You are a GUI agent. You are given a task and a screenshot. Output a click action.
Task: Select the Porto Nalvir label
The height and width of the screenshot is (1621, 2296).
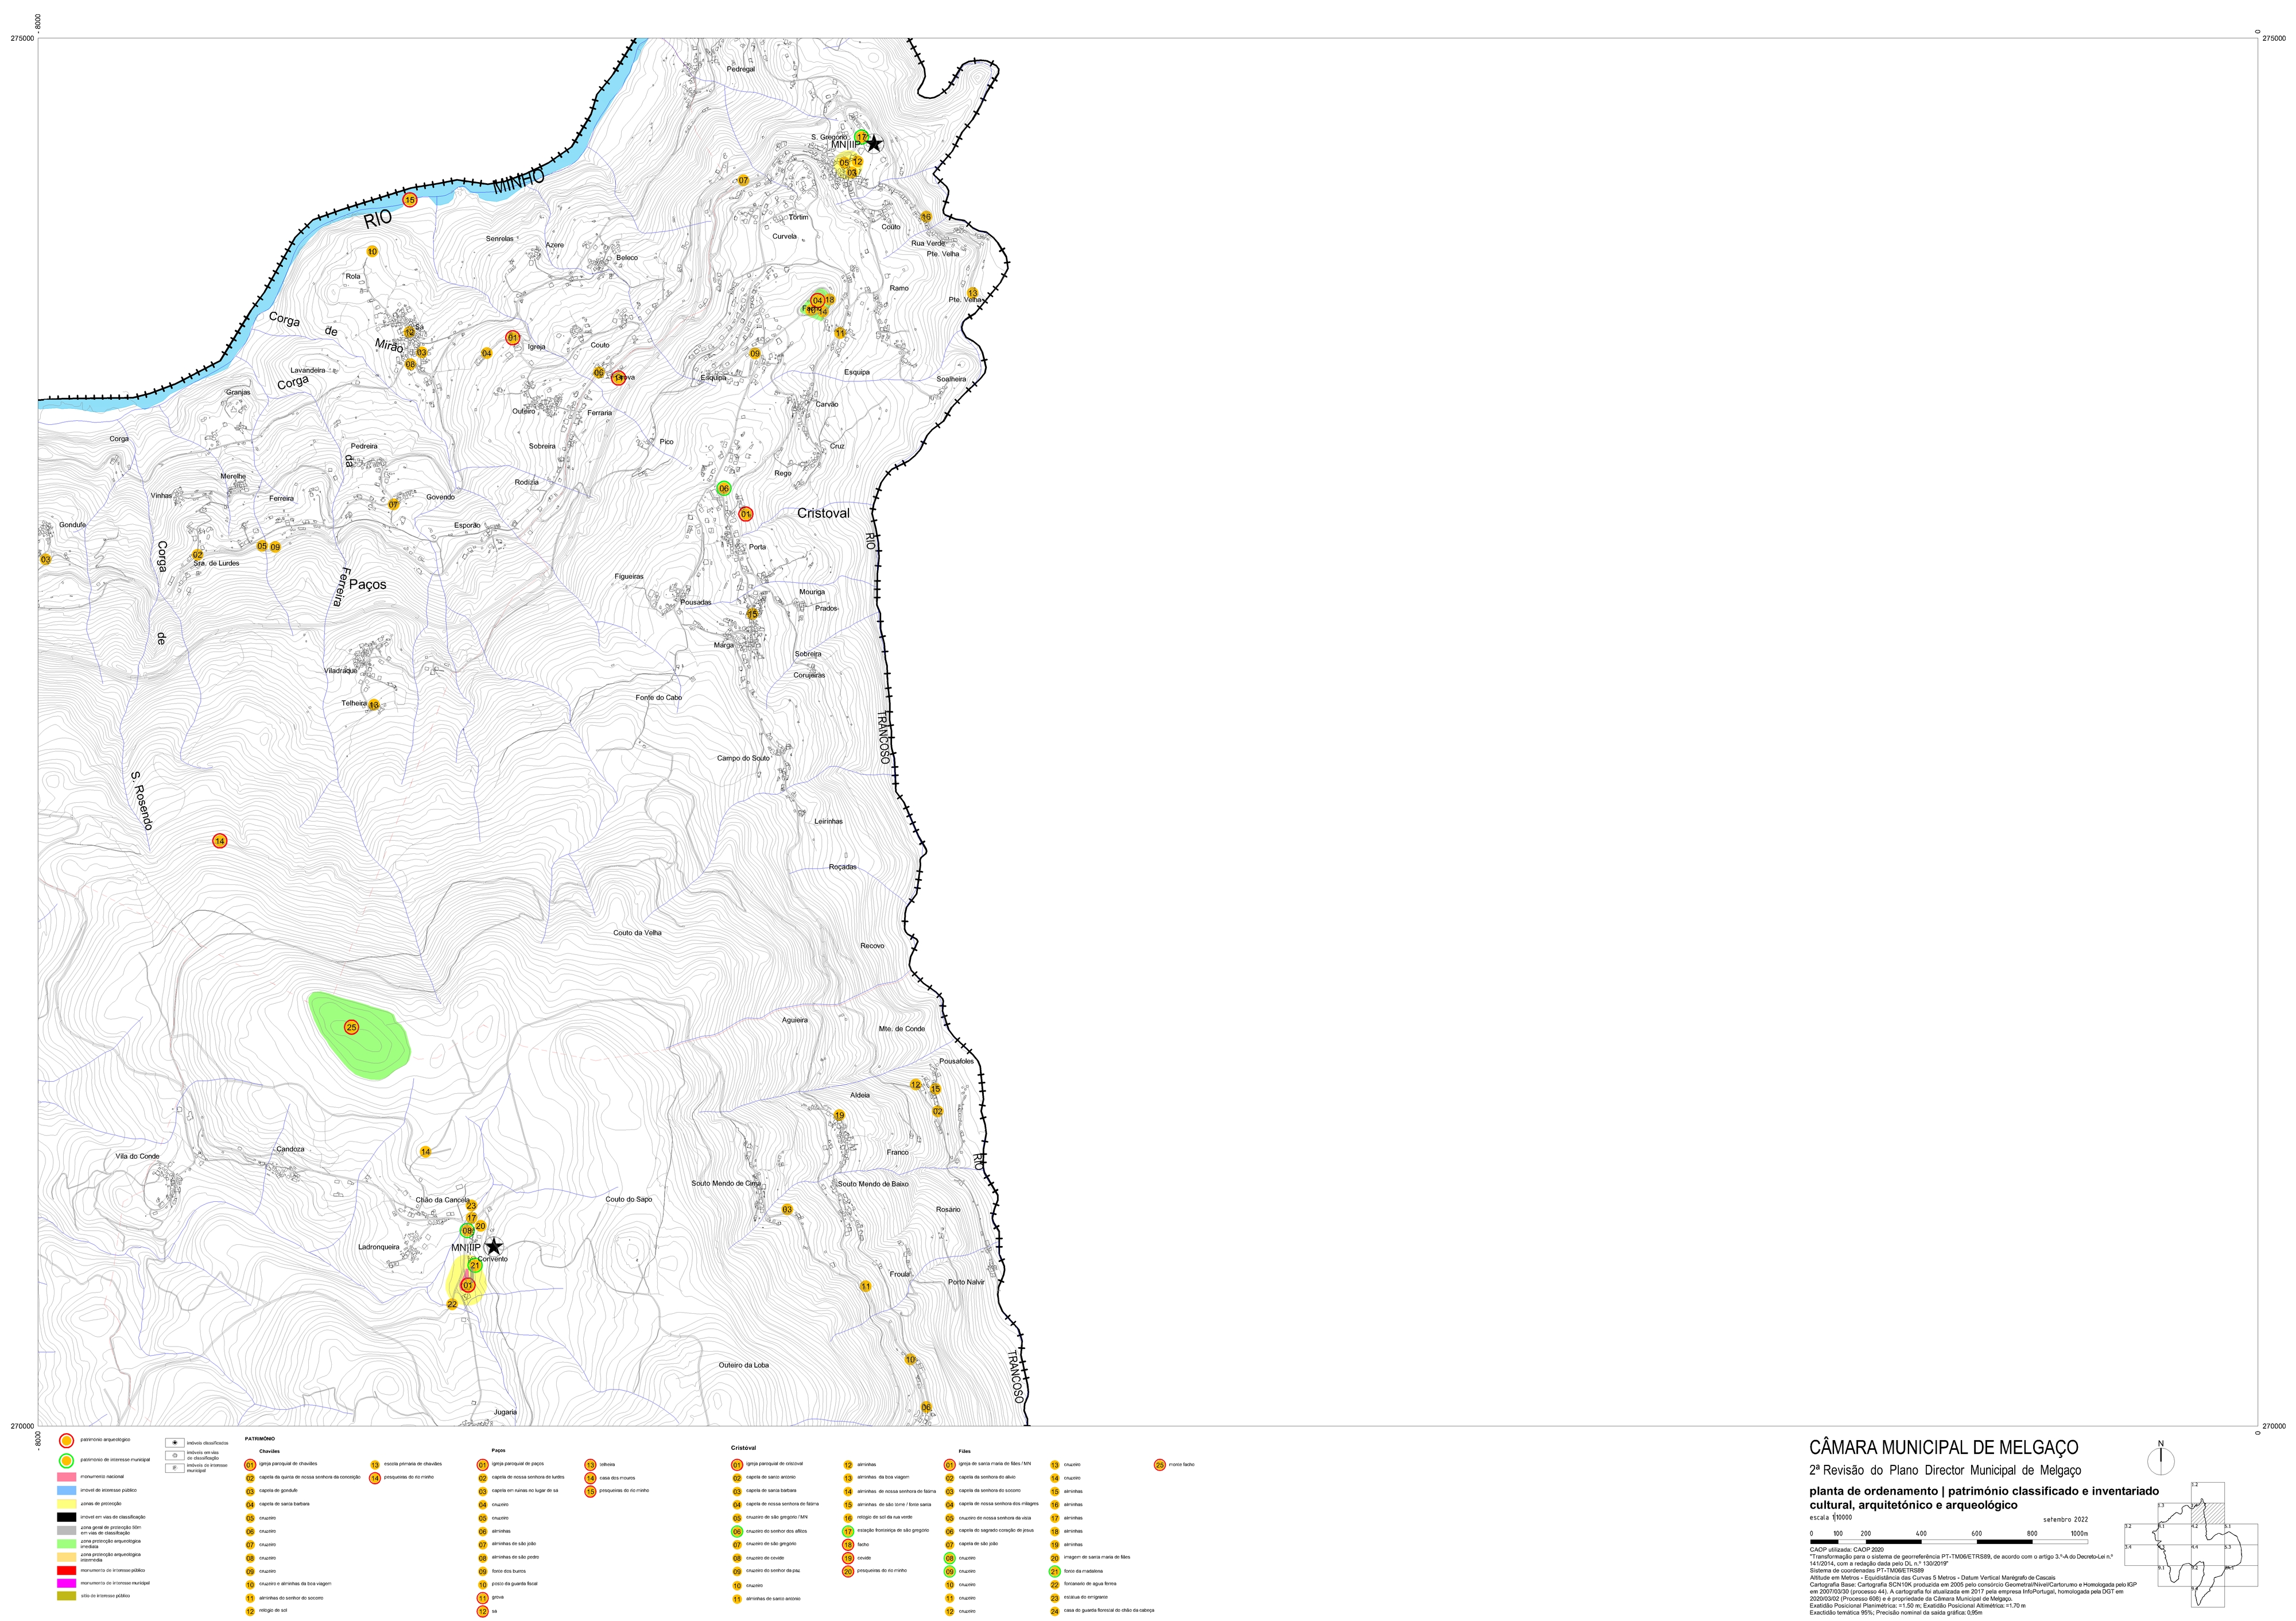[x=966, y=1282]
